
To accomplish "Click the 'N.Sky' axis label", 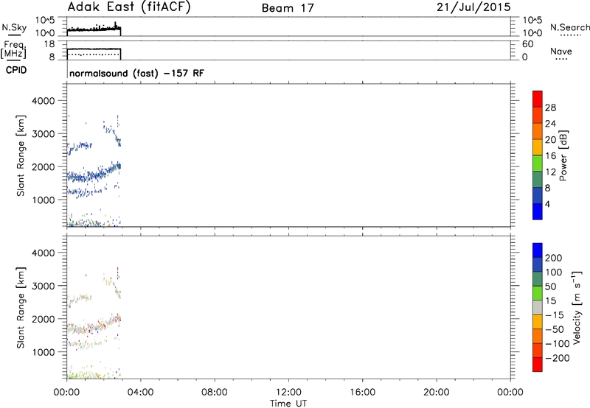I will tap(14, 28).
